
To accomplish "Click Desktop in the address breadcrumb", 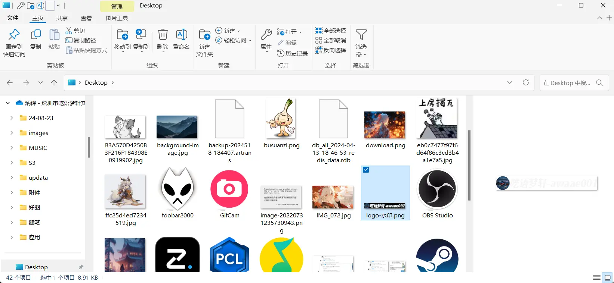I will click(96, 83).
